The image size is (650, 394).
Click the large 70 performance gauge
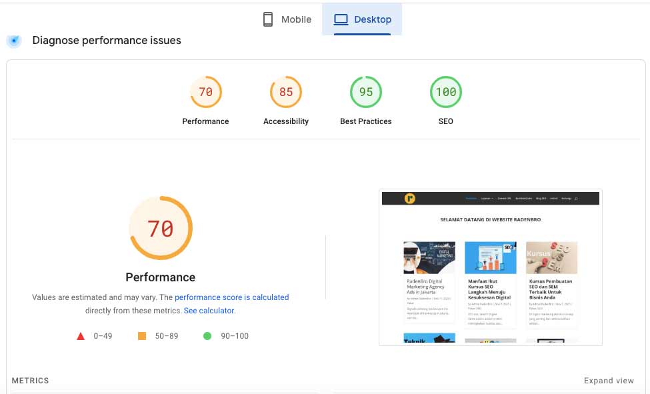(161, 228)
